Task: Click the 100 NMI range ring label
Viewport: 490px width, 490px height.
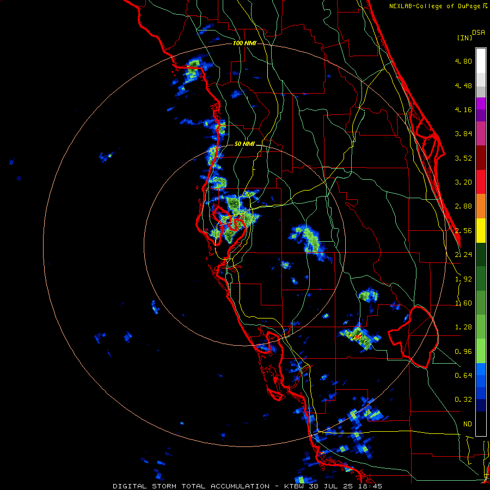Action: [x=244, y=43]
